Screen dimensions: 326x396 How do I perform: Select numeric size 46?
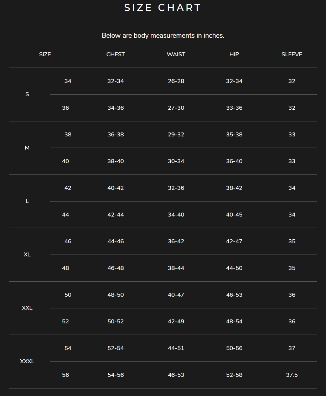[x=68, y=241]
